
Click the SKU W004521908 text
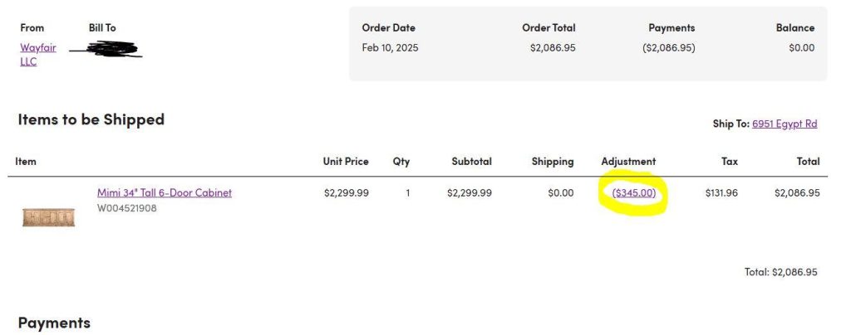click(x=127, y=208)
